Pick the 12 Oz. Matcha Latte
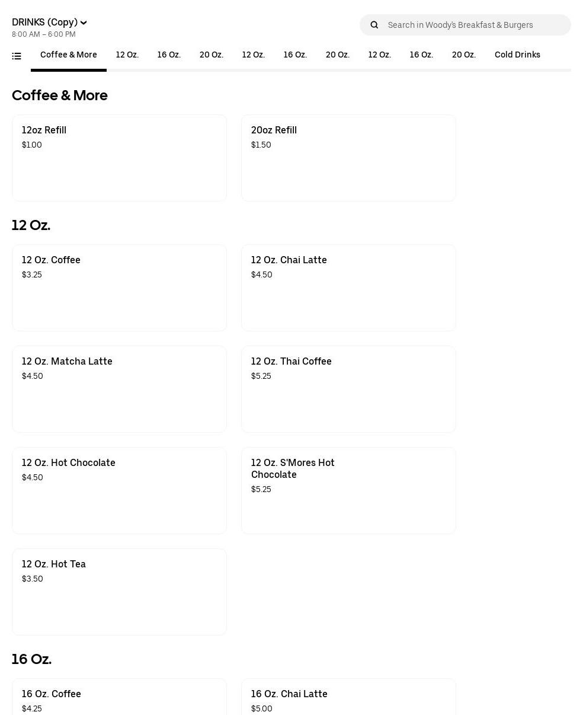The width and height of the screenshot is (583, 715). tap(119, 389)
